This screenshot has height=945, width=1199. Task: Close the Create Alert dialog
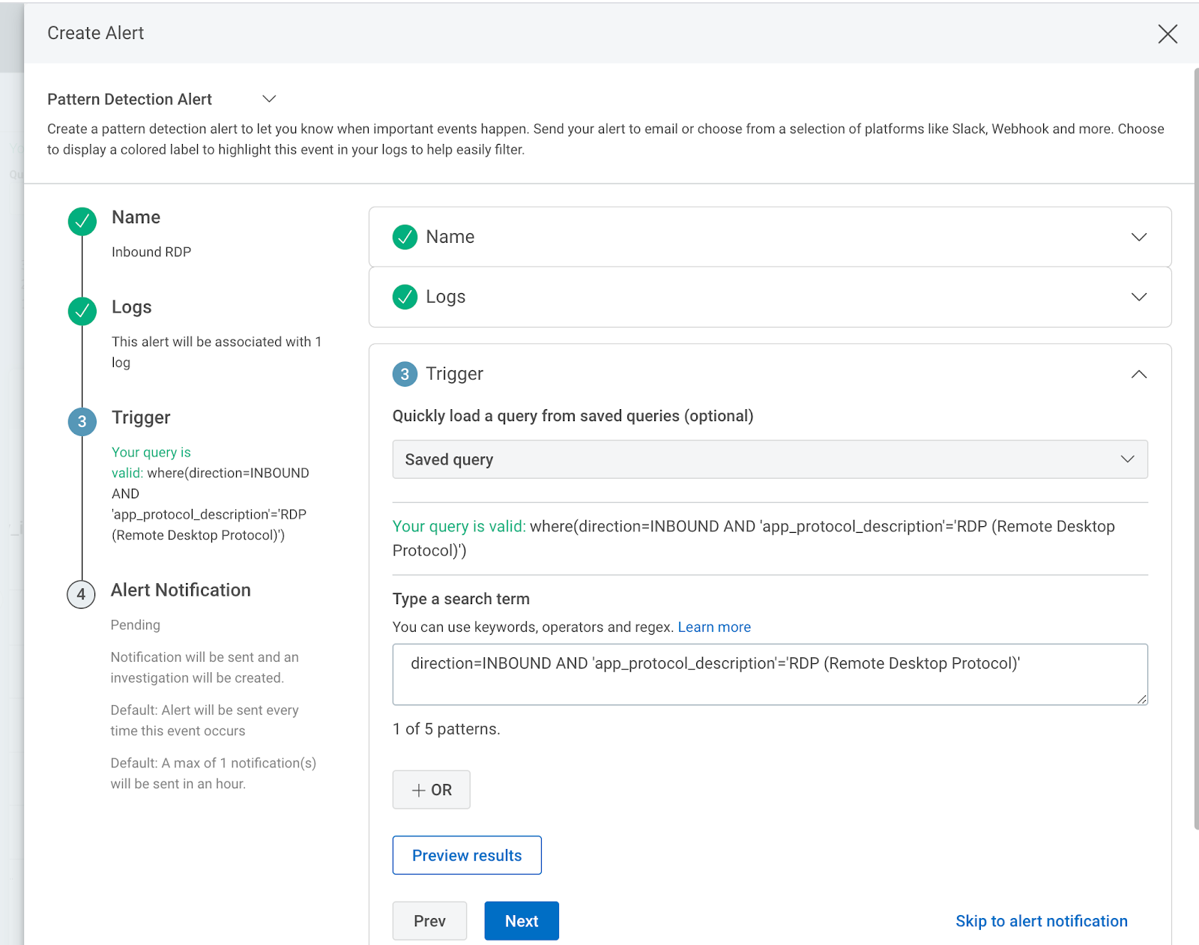pos(1167,34)
